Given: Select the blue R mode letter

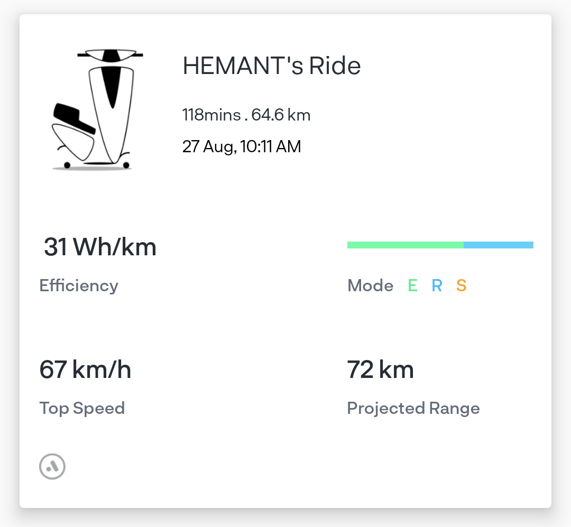Looking at the screenshot, I should (437, 285).
